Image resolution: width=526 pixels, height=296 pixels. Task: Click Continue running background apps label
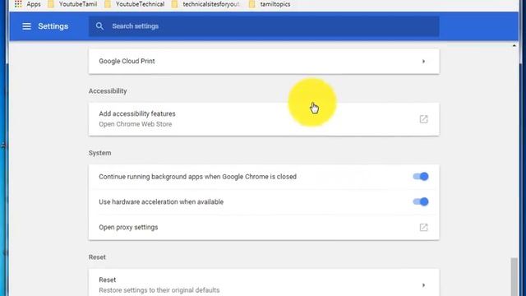point(197,177)
